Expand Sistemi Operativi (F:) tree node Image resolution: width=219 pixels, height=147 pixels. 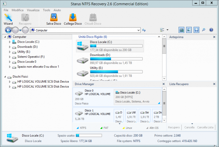pos(10,57)
